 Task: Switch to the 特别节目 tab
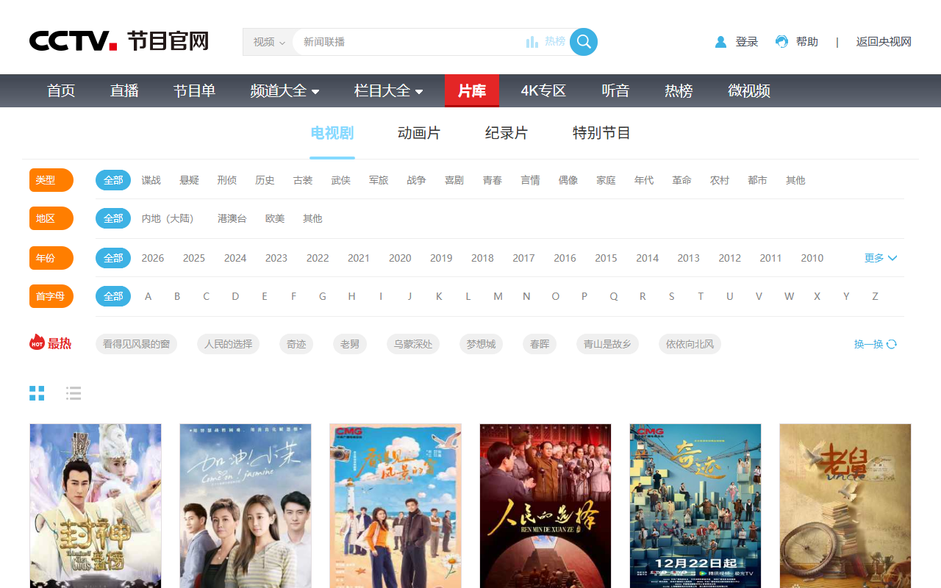coord(601,133)
